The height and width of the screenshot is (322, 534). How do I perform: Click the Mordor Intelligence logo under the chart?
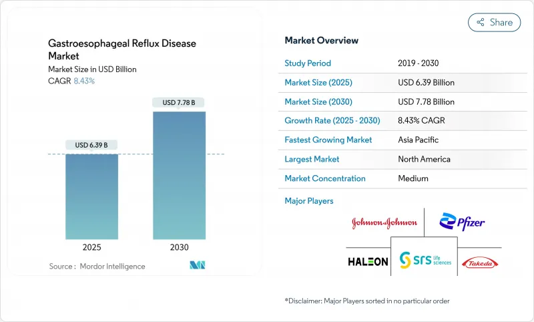197,265
